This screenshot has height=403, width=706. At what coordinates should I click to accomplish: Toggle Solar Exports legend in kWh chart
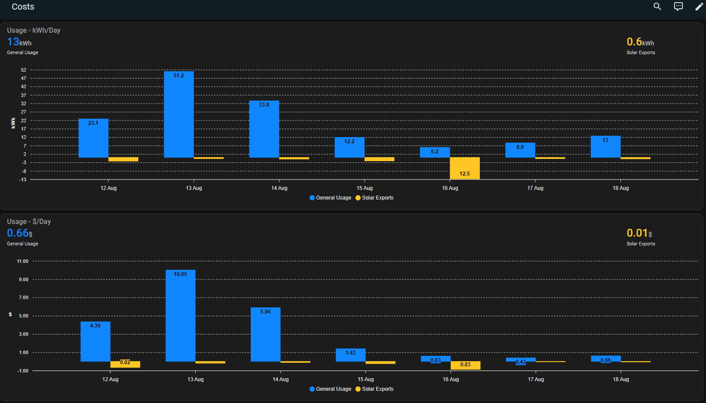click(x=375, y=198)
